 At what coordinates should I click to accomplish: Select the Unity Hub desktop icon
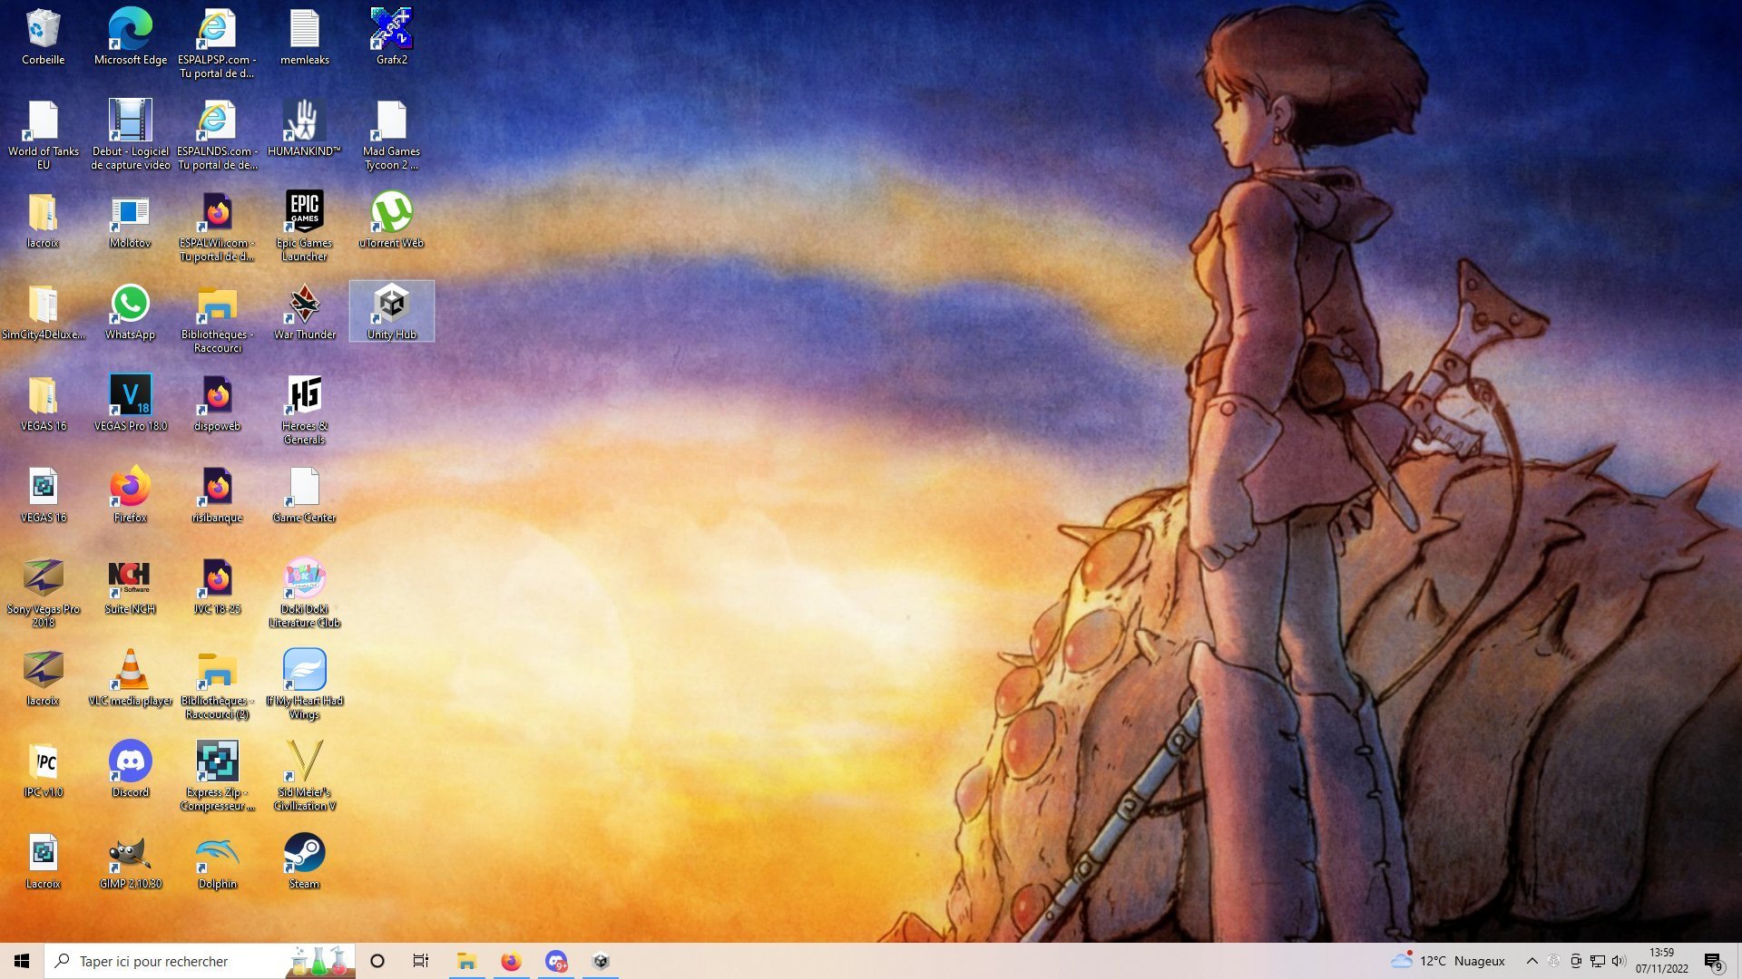(x=391, y=305)
